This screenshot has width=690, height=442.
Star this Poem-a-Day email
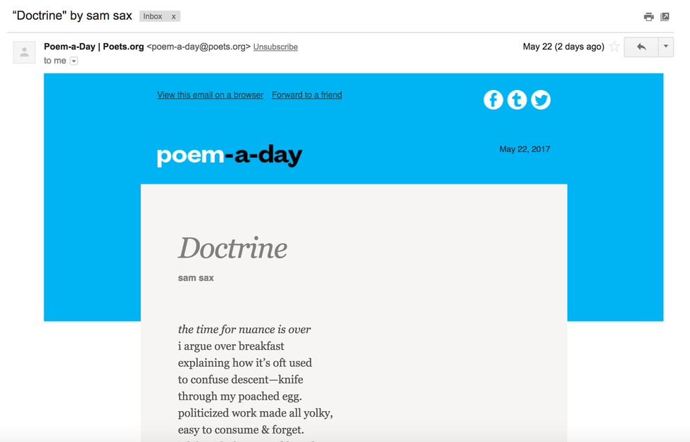point(614,47)
